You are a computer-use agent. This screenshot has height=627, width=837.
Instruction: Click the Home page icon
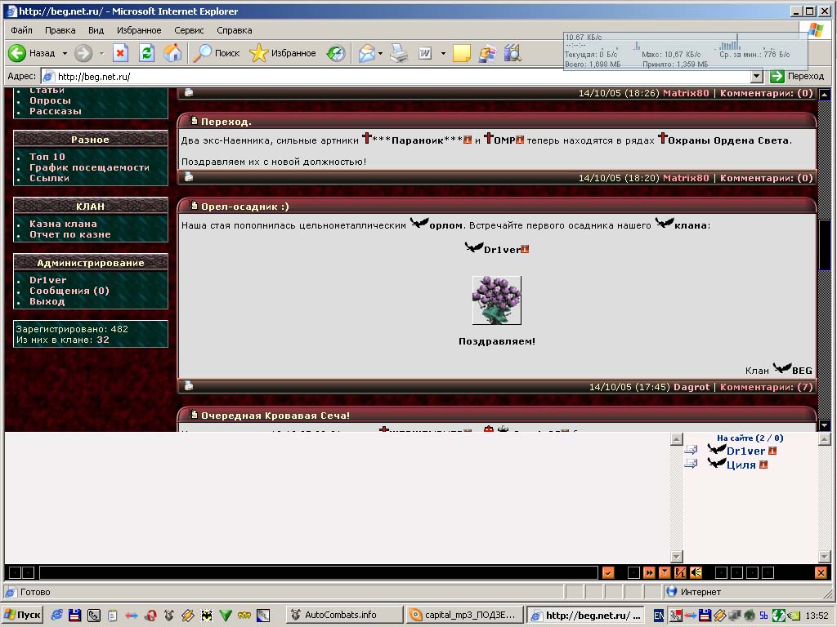pyautogui.click(x=172, y=53)
